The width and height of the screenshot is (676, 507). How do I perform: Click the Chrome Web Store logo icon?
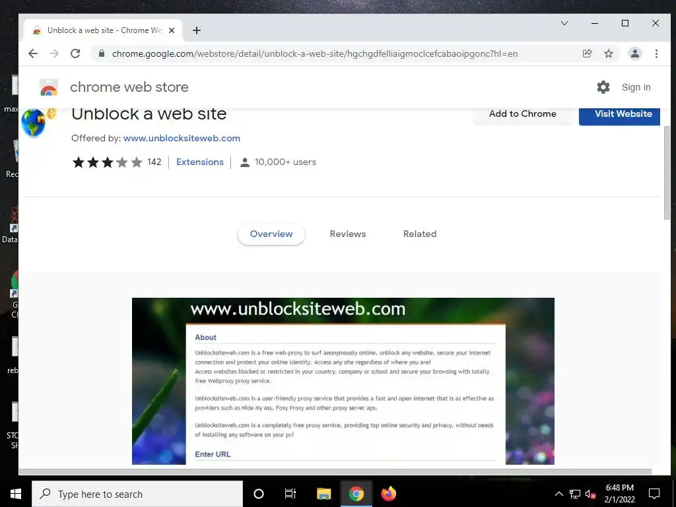pyautogui.click(x=49, y=87)
